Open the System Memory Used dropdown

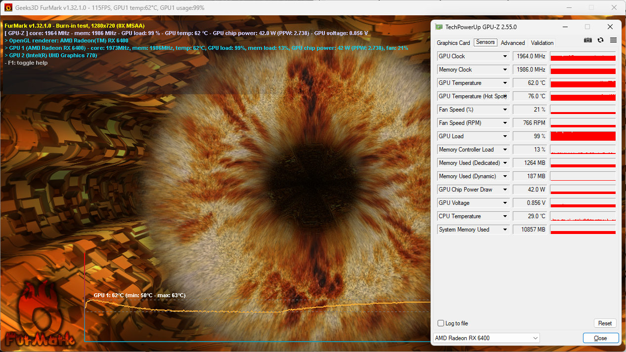click(x=505, y=230)
